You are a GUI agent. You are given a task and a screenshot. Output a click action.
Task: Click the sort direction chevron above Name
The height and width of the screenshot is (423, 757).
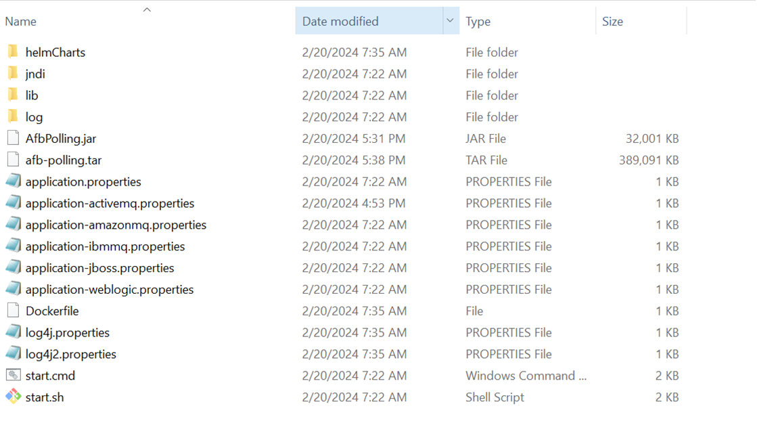pyautogui.click(x=147, y=9)
